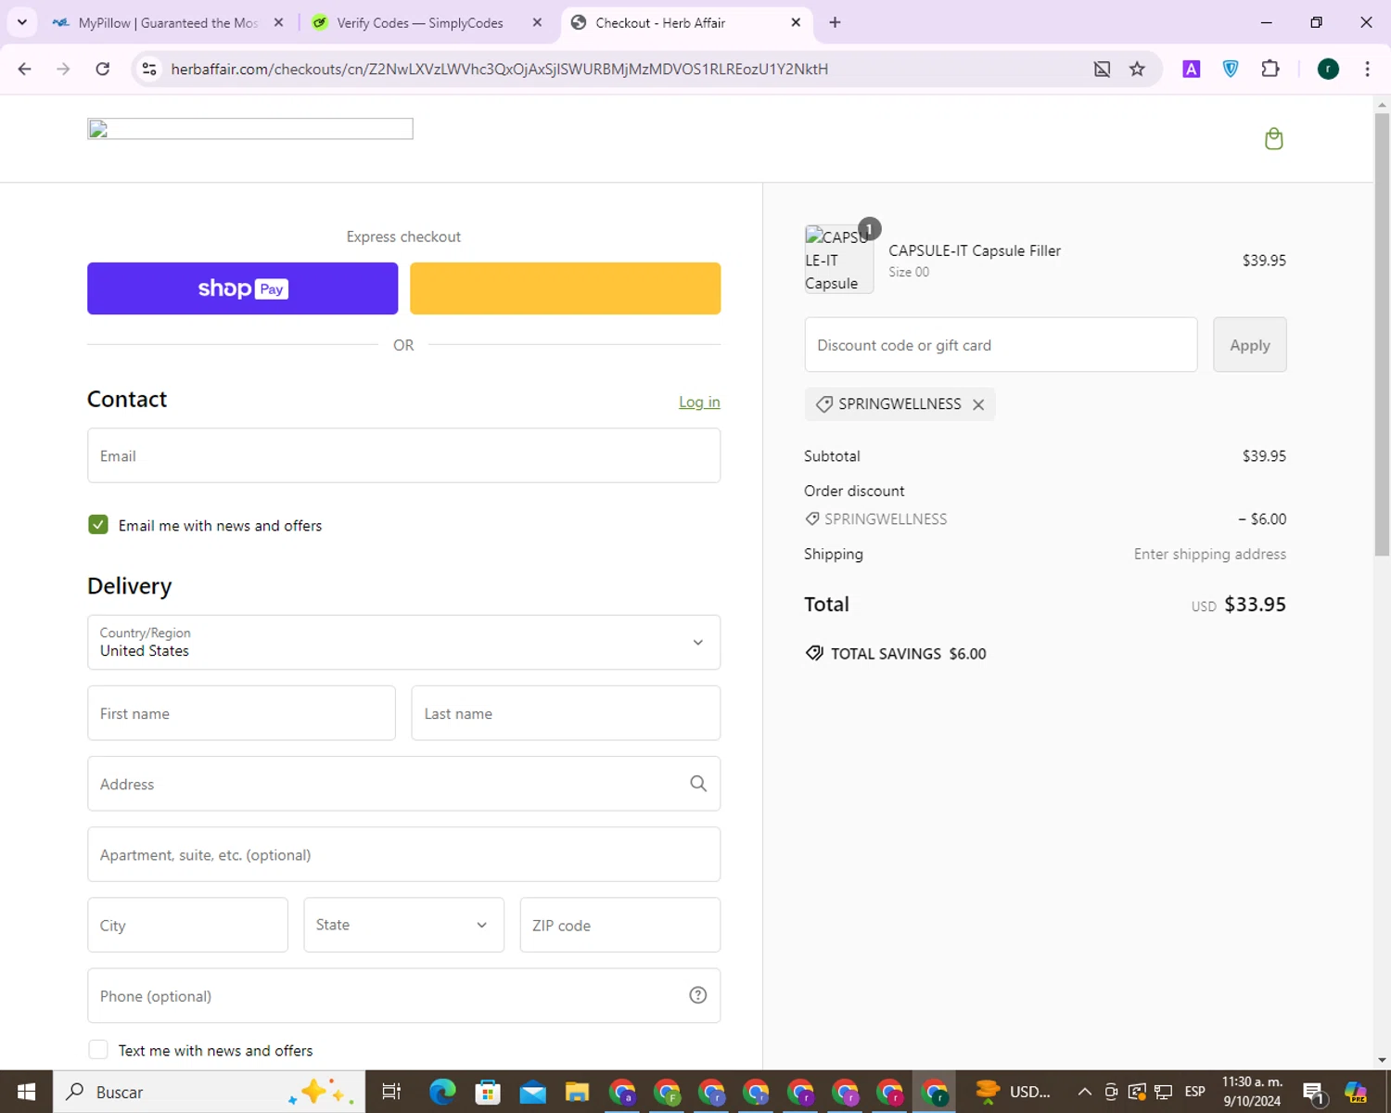Click the yellow express checkout button
1391x1113 pixels.
pyautogui.click(x=565, y=288)
